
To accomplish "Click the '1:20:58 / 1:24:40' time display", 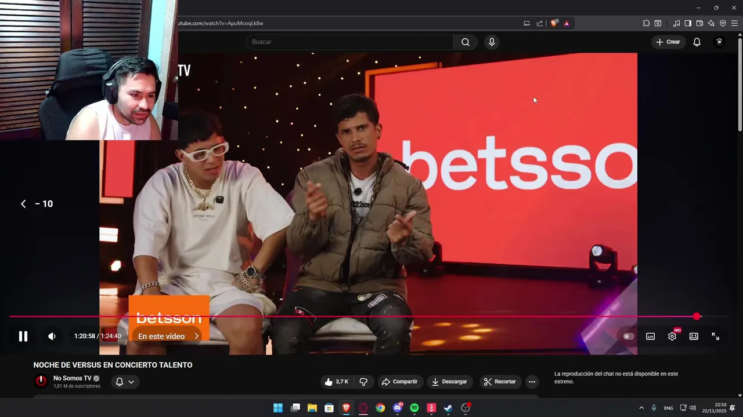I will click(98, 336).
